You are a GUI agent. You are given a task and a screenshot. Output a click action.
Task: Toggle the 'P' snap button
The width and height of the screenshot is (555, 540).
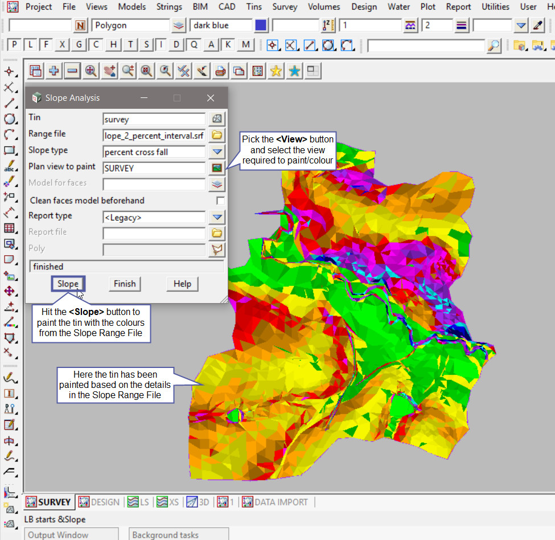[14, 45]
